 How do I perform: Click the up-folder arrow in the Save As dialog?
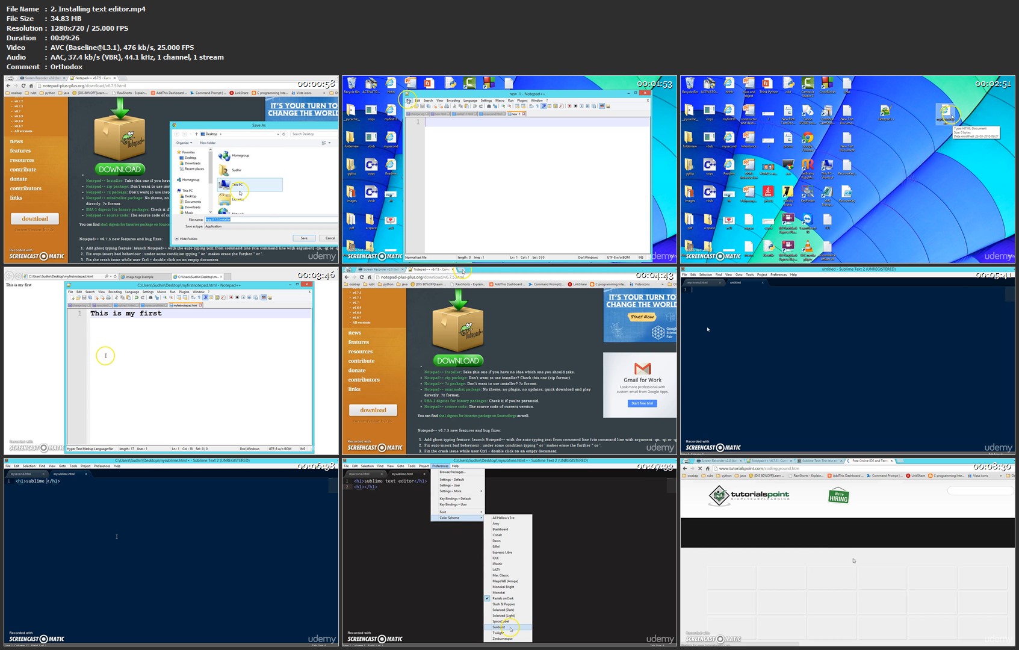click(196, 134)
